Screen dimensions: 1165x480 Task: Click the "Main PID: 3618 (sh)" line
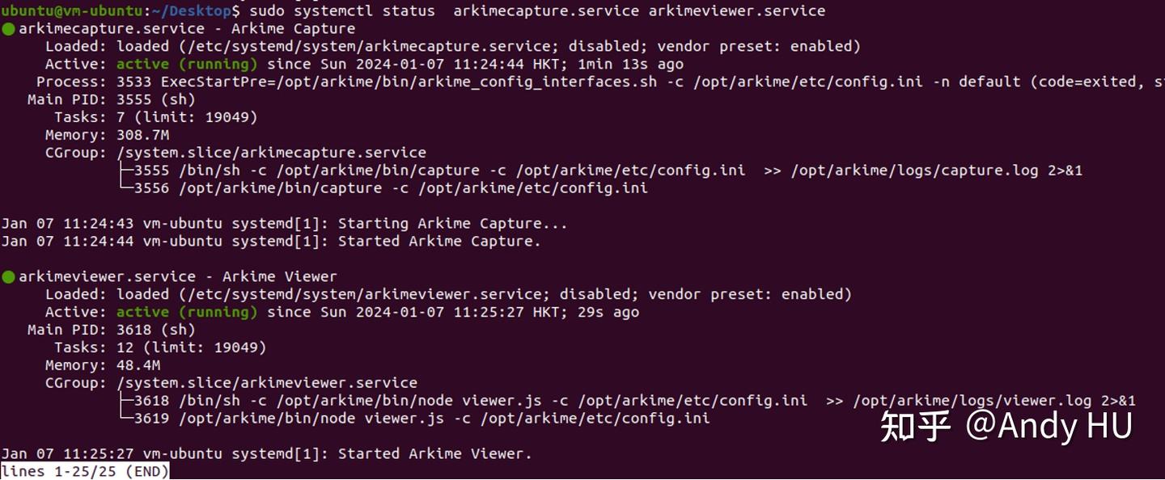112,330
